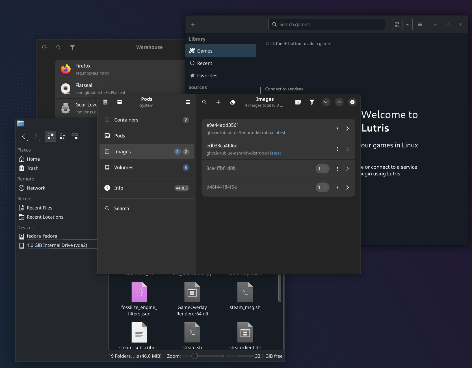
Task: Expand details chevron for image e9e44add3561
Action: coord(348,129)
